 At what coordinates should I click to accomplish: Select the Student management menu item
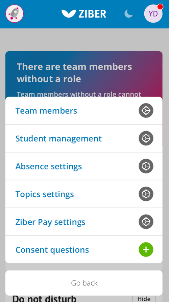coord(84,138)
